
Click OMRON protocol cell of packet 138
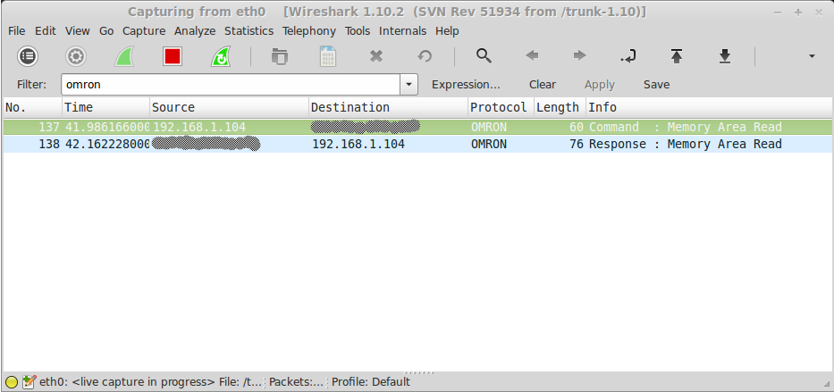click(489, 145)
